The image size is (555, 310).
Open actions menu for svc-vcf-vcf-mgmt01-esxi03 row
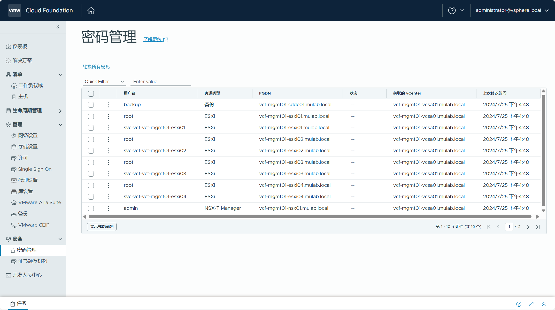point(109,174)
